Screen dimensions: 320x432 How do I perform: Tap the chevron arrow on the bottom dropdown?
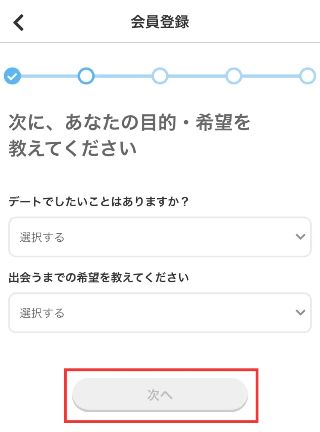(x=300, y=313)
